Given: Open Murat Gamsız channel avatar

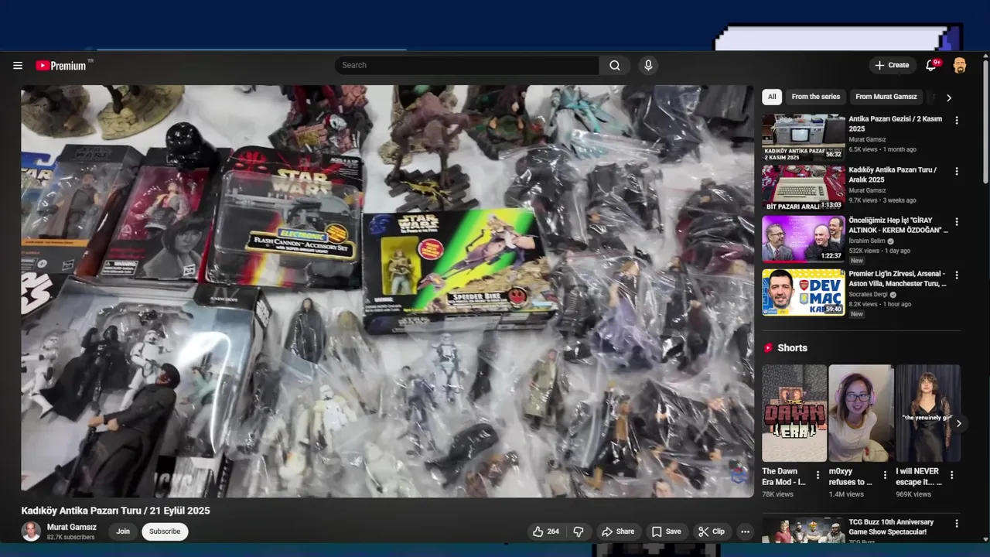Looking at the screenshot, I should pos(31,531).
